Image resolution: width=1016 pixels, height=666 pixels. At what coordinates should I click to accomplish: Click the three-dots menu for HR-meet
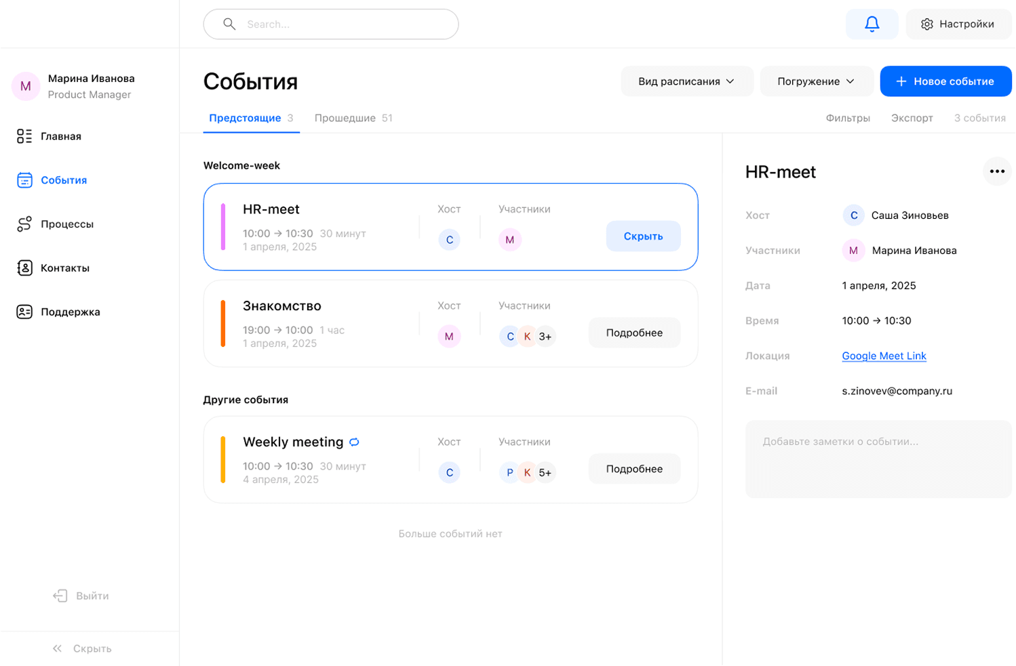point(996,171)
